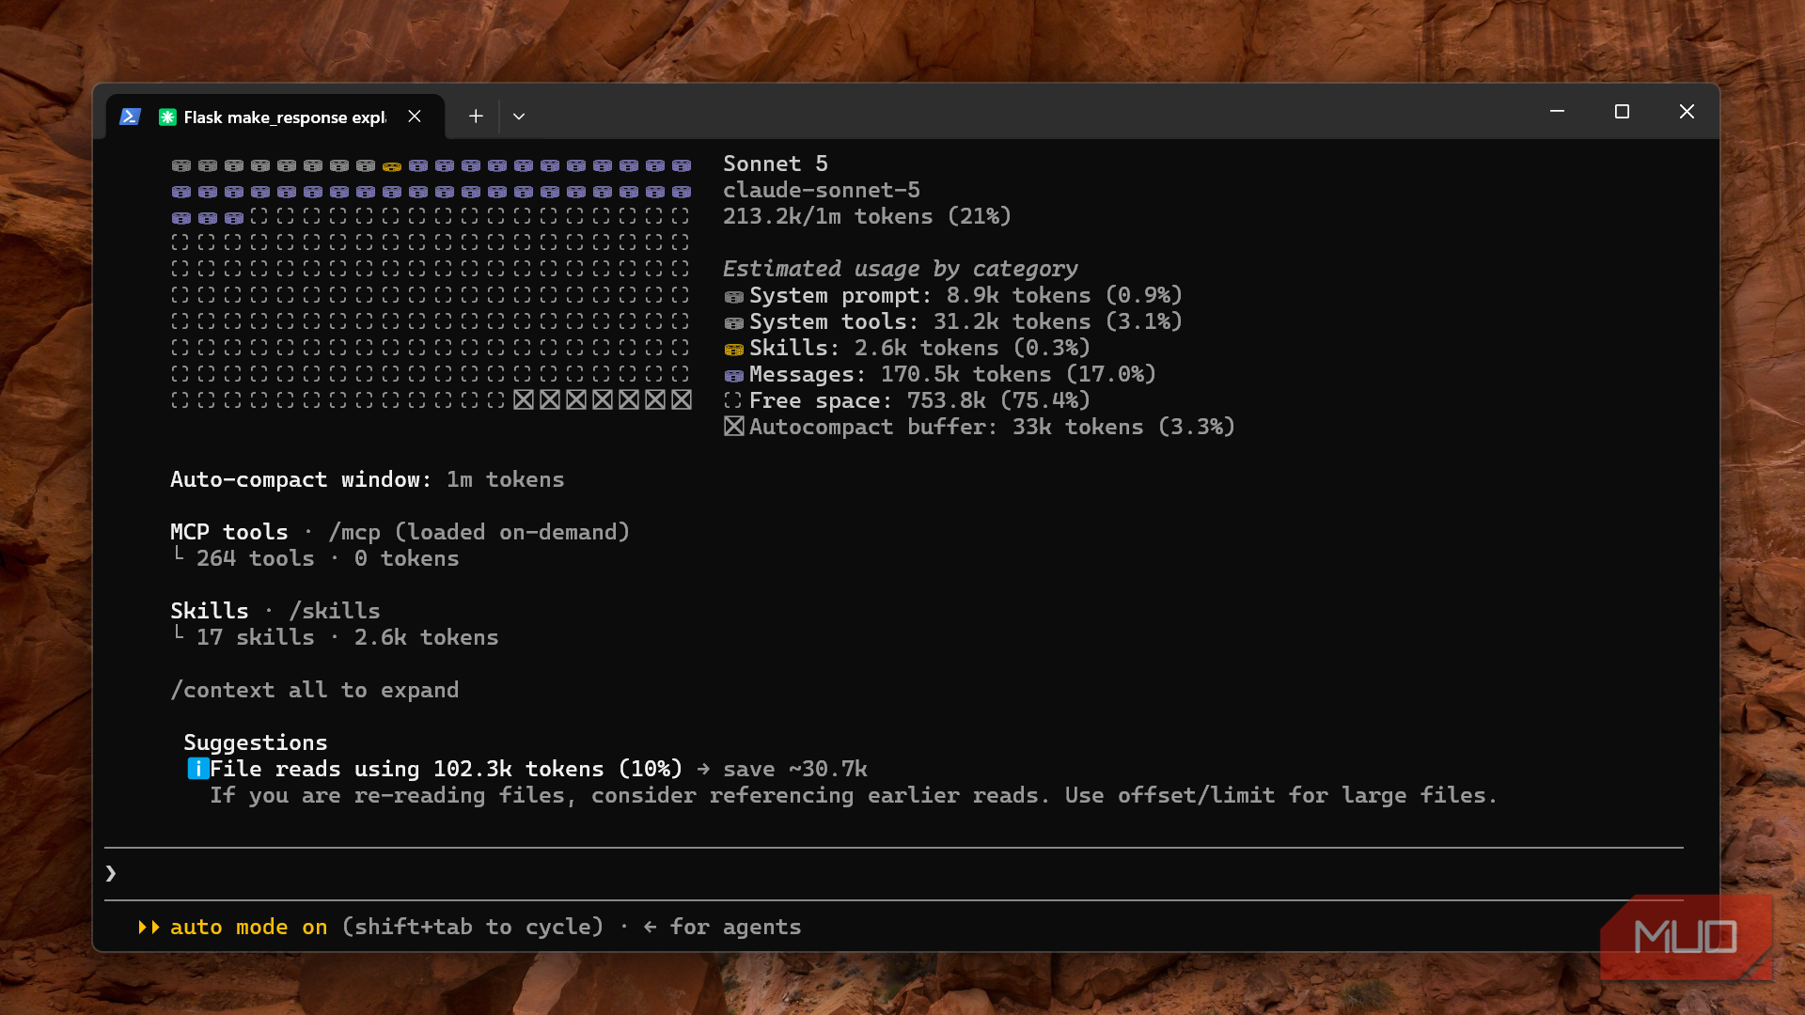This screenshot has width=1805, height=1015.
Task: Click the blue info icon under Suggestions
Action: click(197, 769)
